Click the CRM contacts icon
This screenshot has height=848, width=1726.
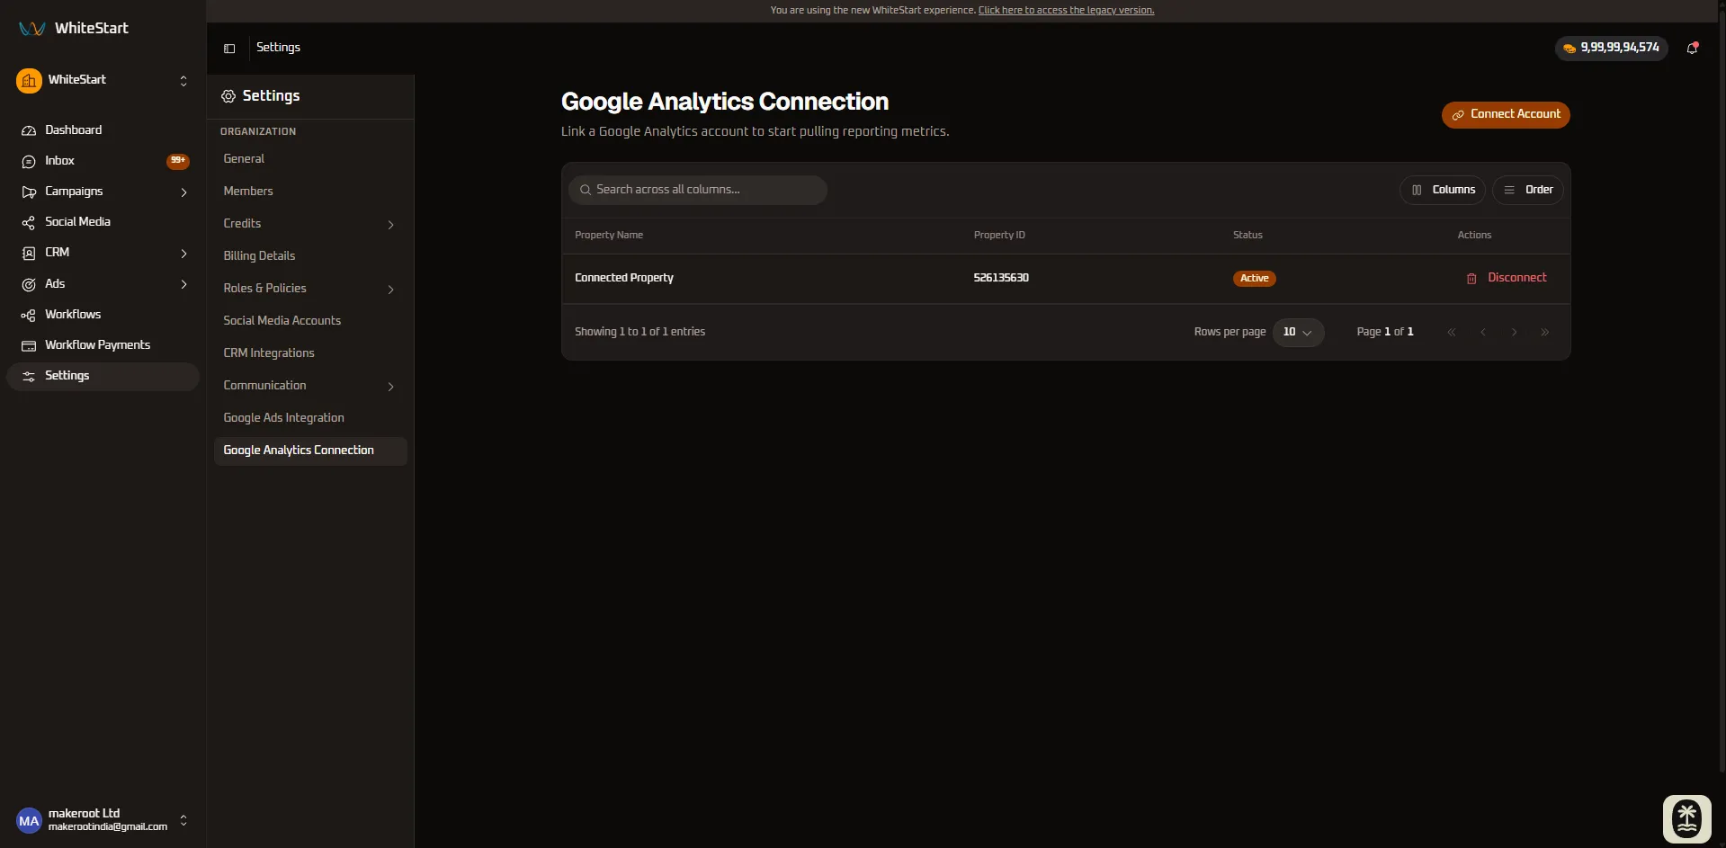pyautogui.click(x=29, y=254)
